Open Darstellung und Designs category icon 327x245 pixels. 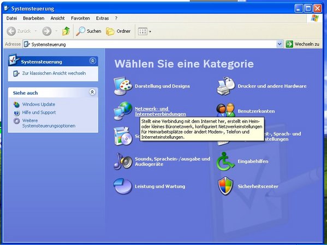pyautogui.click(x=123, y=86)
